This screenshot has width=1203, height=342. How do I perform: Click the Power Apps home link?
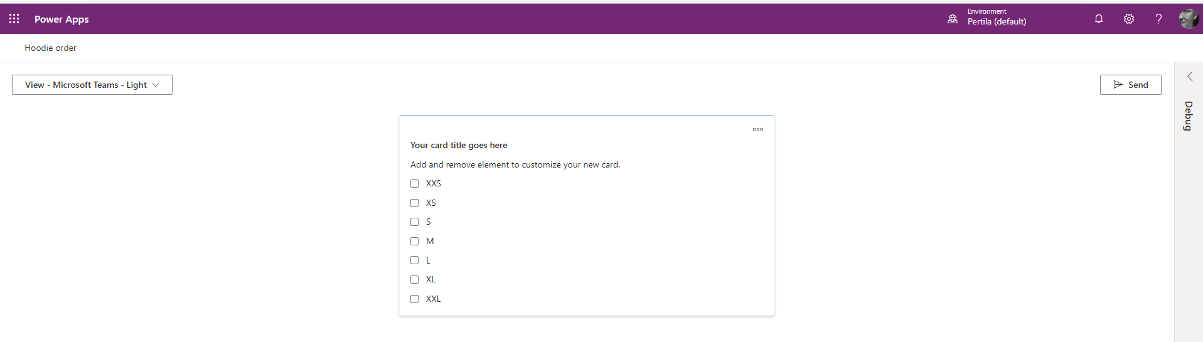[x=61, y=19]
